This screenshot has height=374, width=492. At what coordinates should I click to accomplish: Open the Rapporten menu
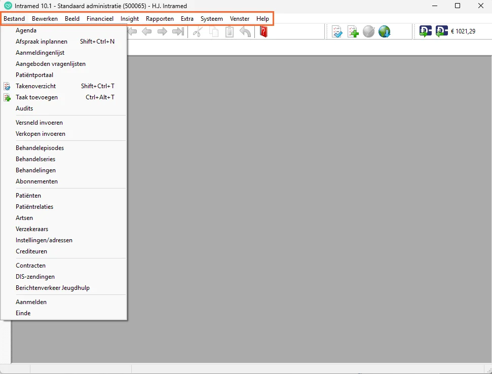click(x=160, y=19)
